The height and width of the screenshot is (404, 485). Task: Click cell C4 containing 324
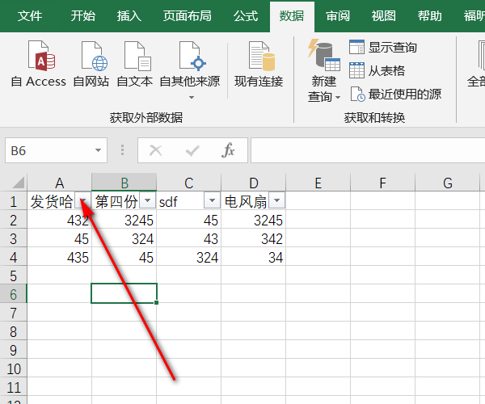(x=189, y=257)
